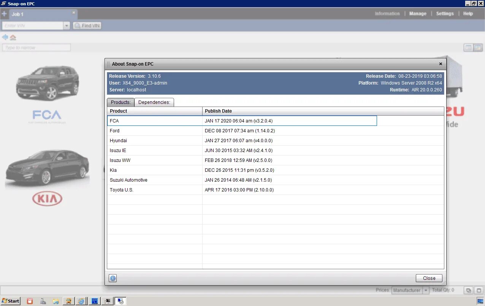Viewport: 485px width, 306px height.
Task: Click the Release Version 3.10.6 text
Action: pyautogui.click(x=135, y=76)
